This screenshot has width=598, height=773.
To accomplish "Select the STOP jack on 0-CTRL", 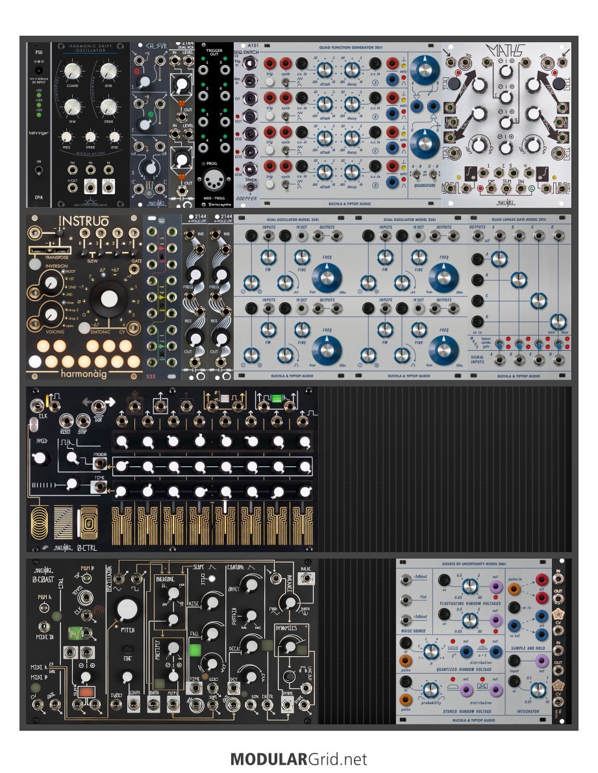I will point(82,421).
